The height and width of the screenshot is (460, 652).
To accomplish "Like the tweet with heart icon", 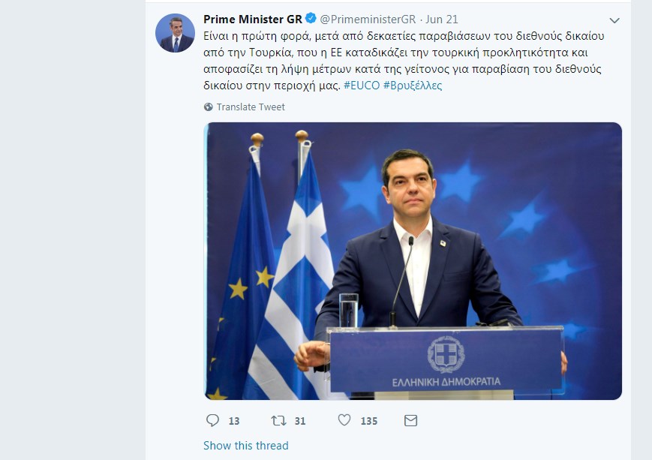I will click(x=344, y=420).
